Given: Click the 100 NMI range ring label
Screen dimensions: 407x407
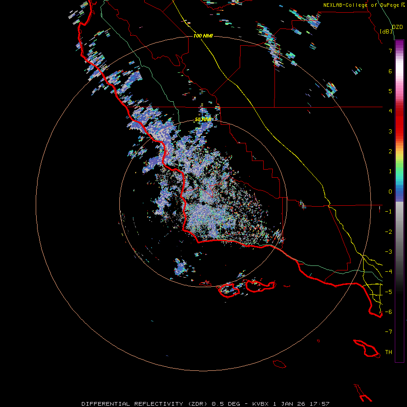Looking at the screenshot, I should click(x=203, y=36).
